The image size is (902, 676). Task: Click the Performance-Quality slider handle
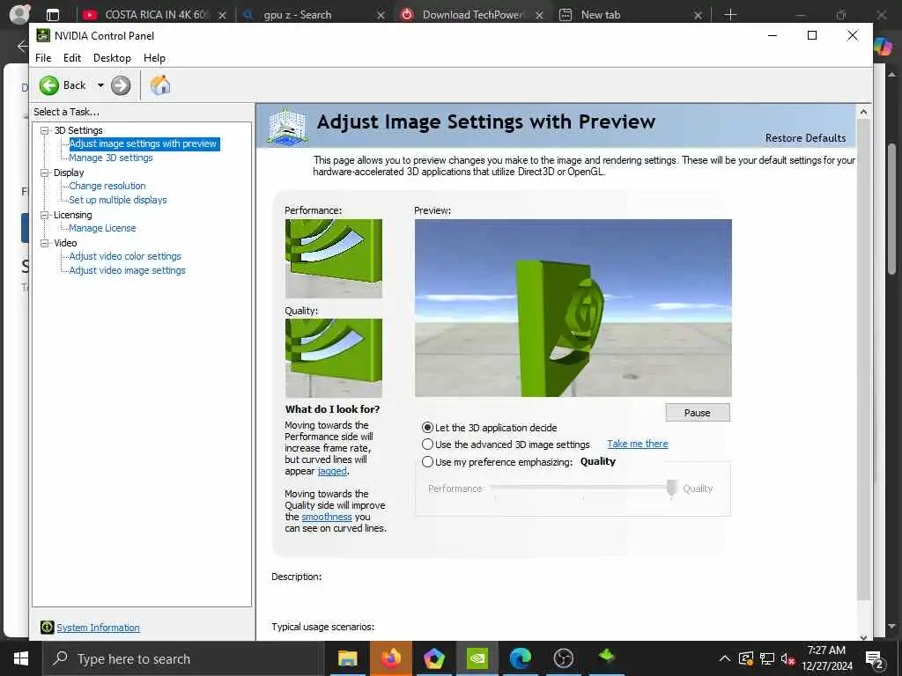(671, 489)
